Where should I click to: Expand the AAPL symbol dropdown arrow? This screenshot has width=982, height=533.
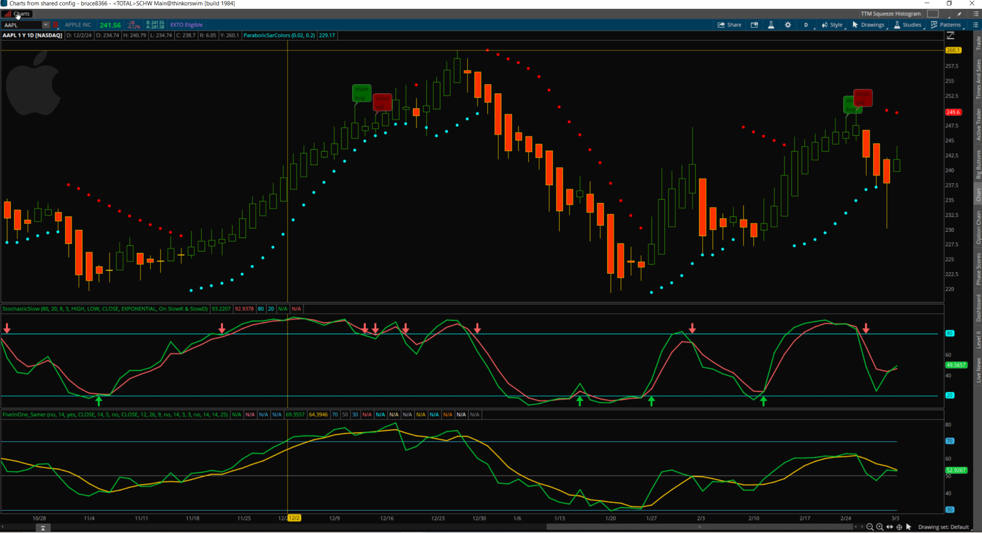tap(46, 25)
